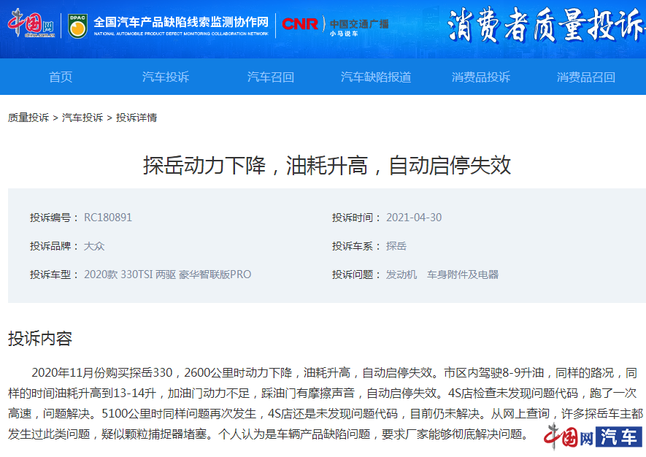Click 投诉详情 in the breadcrumb

pos(136,118)
